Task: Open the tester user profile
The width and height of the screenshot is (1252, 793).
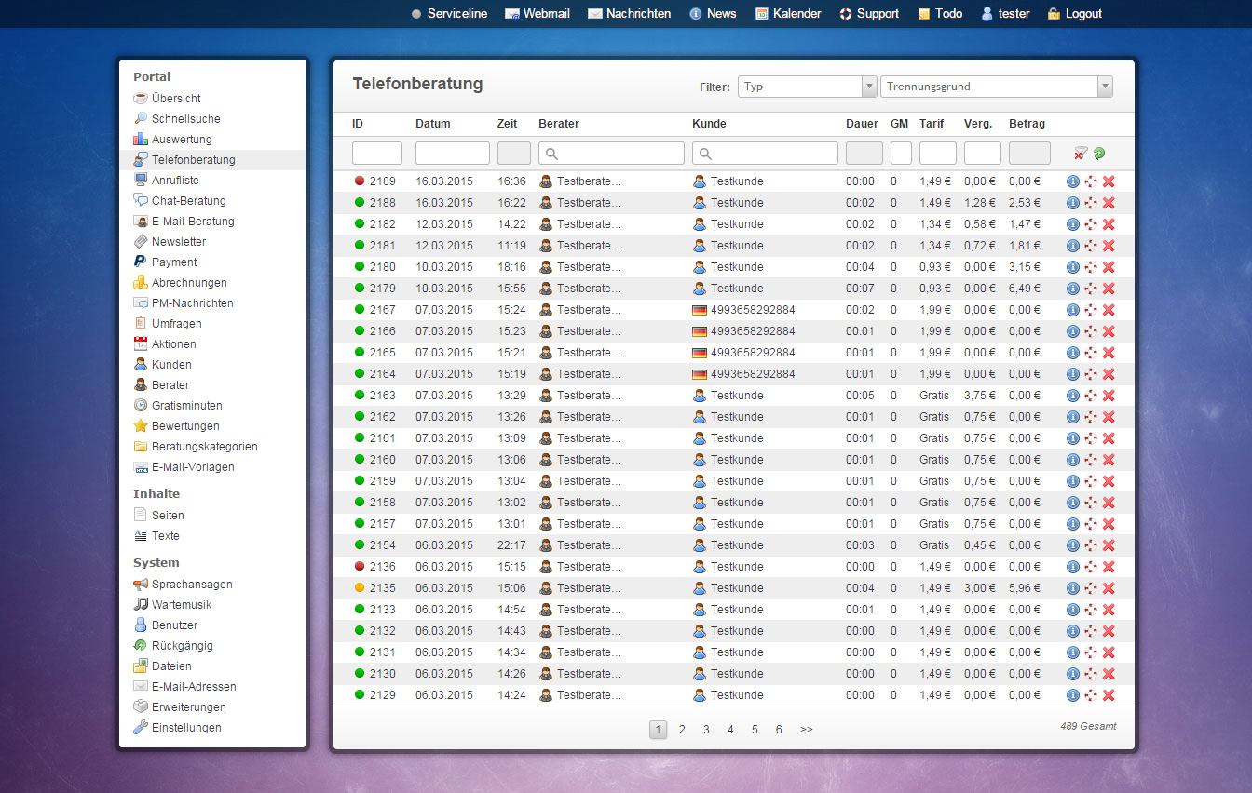Action: point(1005,14)
